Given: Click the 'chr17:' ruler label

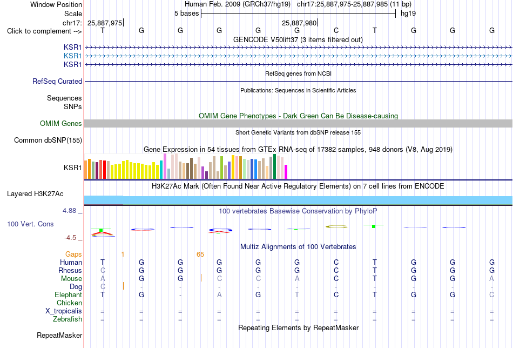Looking at the screenshot, I should tap(72, 23).
